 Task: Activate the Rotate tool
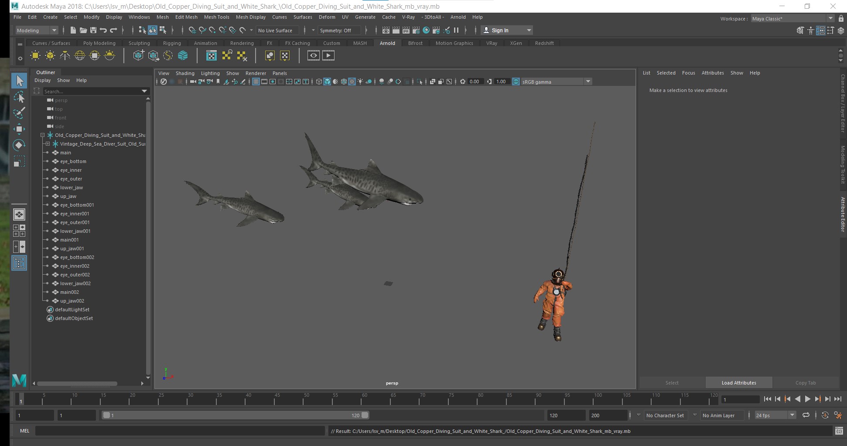(x=19, y=145)
